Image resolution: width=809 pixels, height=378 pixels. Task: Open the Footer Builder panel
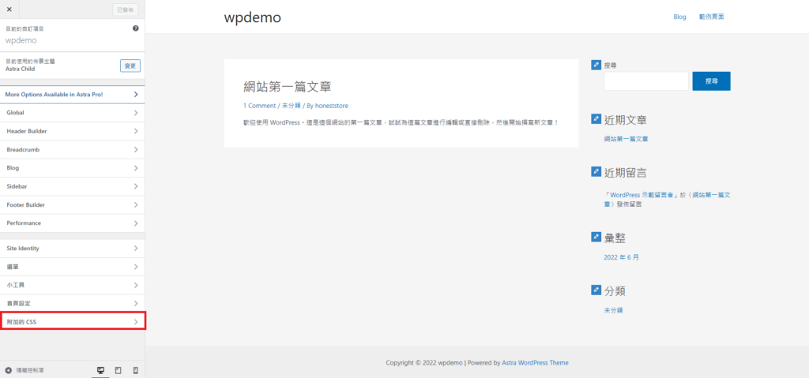pyautogui.click(x=72, y=204)
